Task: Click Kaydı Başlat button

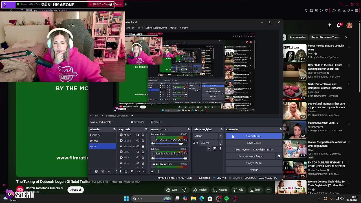Action: pyautogui.click(x=254, y=143)
